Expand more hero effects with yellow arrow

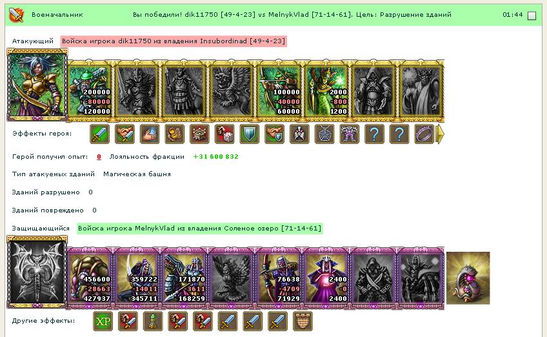point(441,134)
